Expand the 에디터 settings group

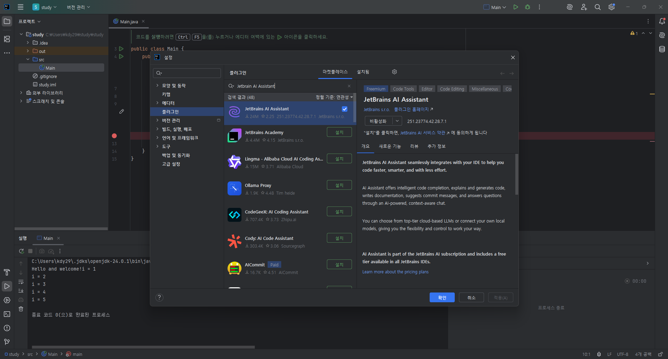click(158, 103)
